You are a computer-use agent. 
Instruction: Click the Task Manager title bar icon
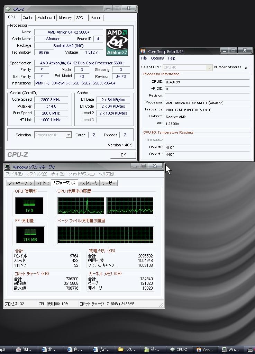coord(8,167)
